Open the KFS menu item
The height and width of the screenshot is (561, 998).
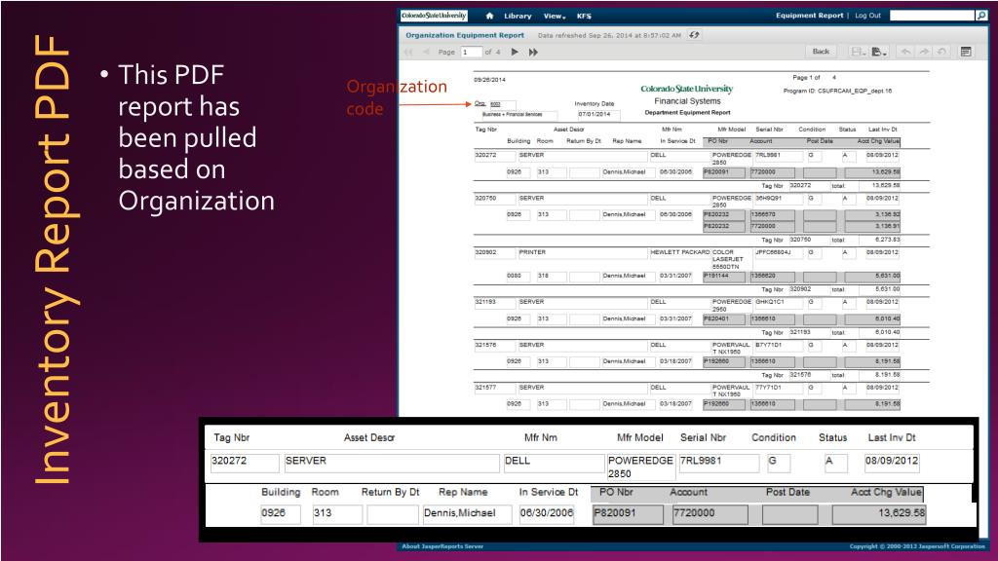[584, 16]
